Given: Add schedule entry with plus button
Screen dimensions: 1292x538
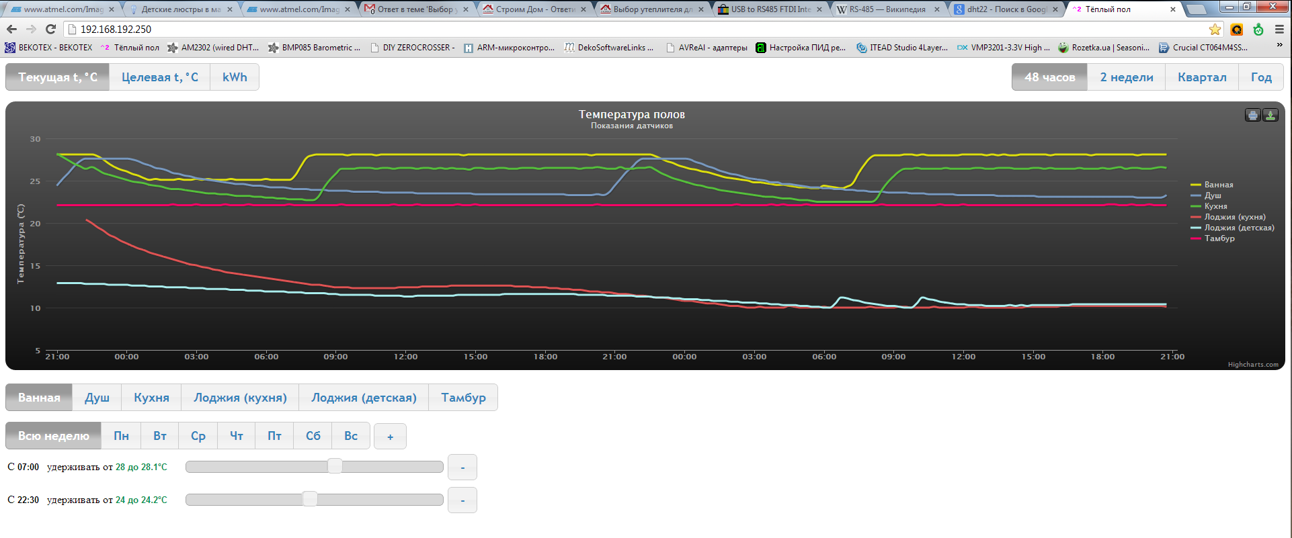Looking at the screenshot, I should point(390,437).
